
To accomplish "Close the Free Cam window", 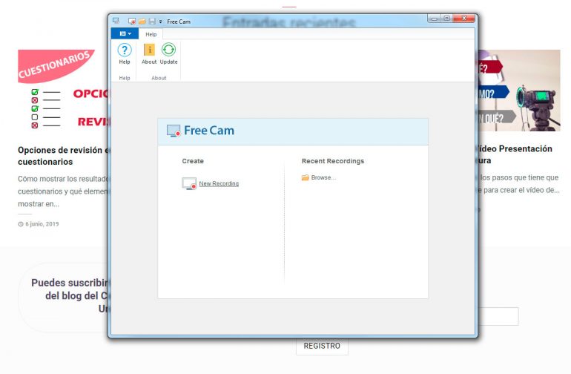I will click(464, 19).
